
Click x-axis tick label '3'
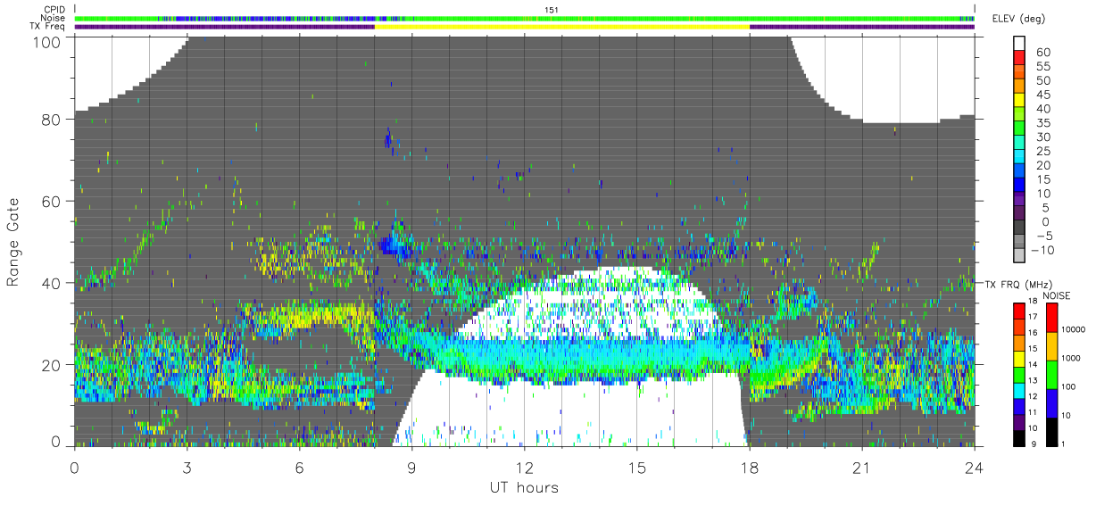pos(187,467)
